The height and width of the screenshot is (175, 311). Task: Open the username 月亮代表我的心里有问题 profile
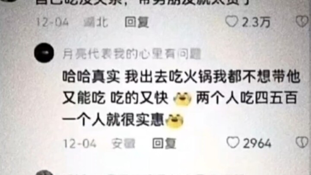click(132, 54)
